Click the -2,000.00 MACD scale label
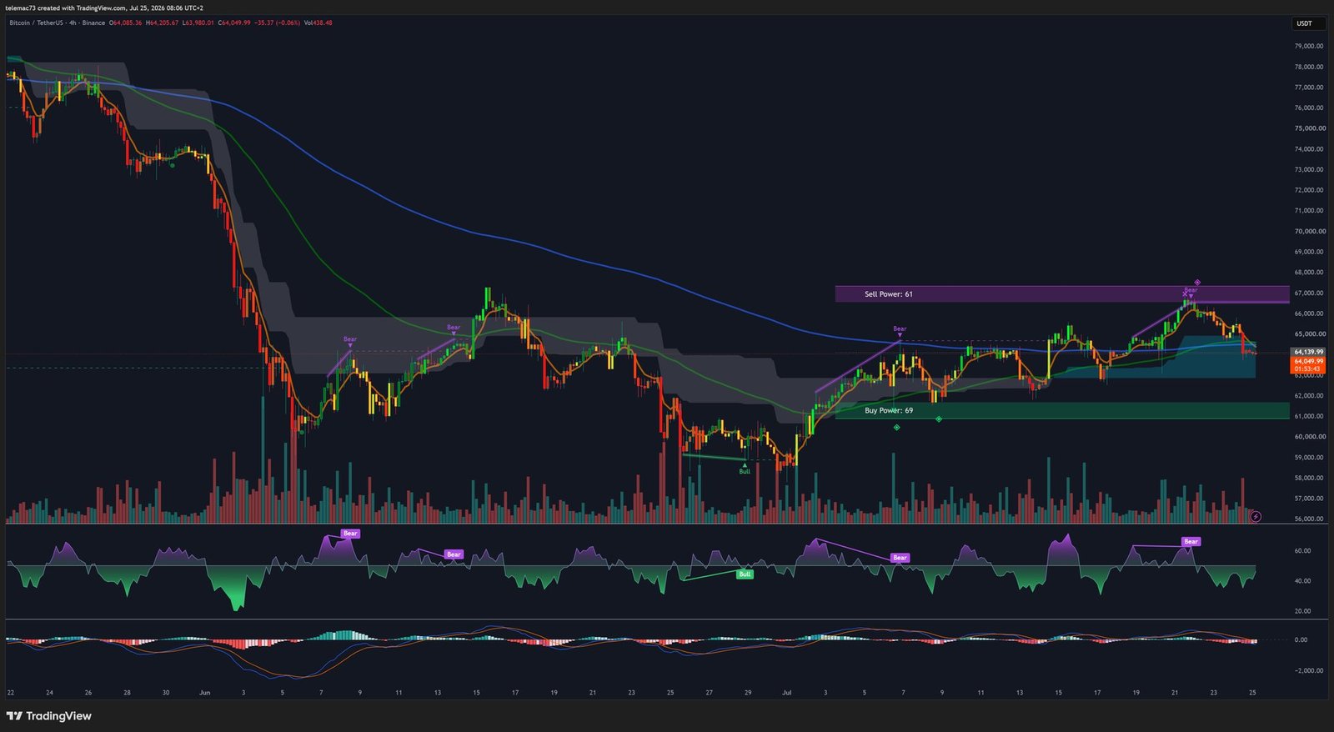1334x732 pixels. [x=1308, y=669]
